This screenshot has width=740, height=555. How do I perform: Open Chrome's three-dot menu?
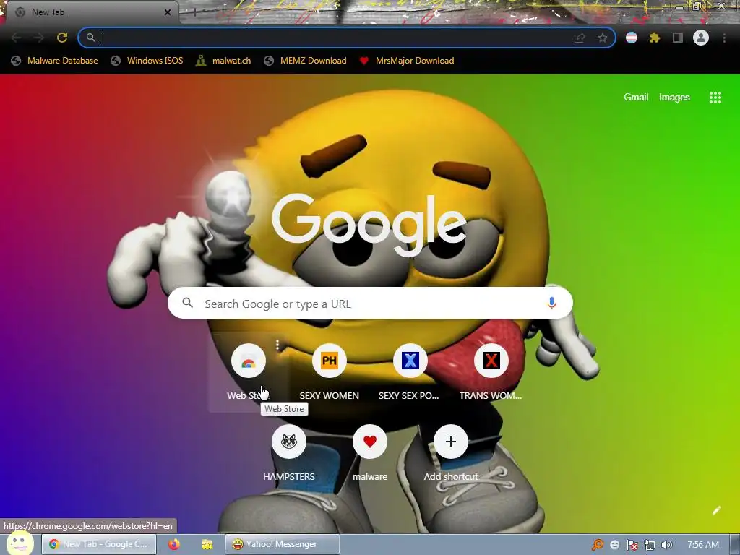pos(724,38)
